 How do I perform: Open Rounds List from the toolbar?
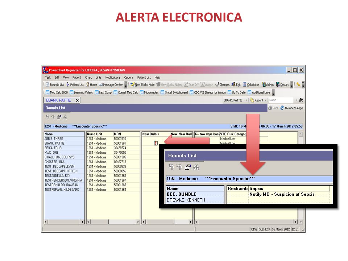pos(55,84)
